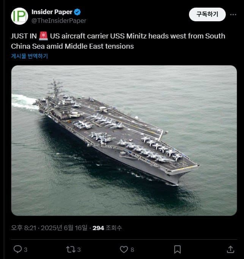The image size is (244, 259).
Task: Open the share upload icon
Action: (230, 249)
